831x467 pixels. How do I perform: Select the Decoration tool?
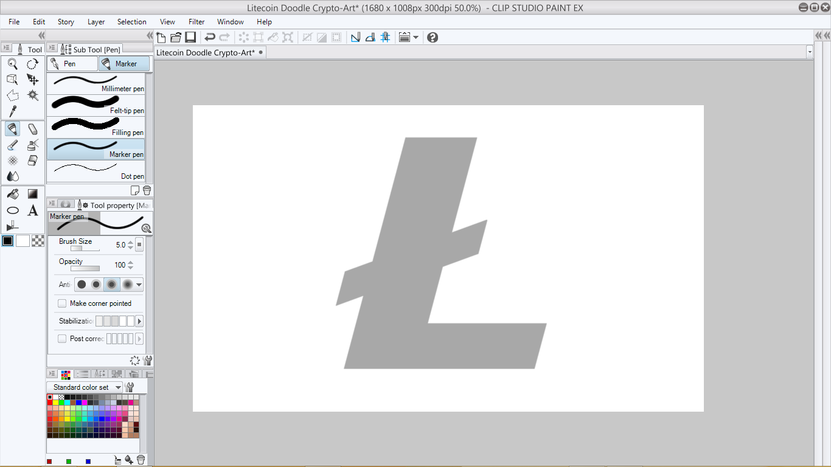[13, 161]
